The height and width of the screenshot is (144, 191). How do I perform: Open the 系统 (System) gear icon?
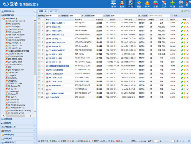(181, 4)
